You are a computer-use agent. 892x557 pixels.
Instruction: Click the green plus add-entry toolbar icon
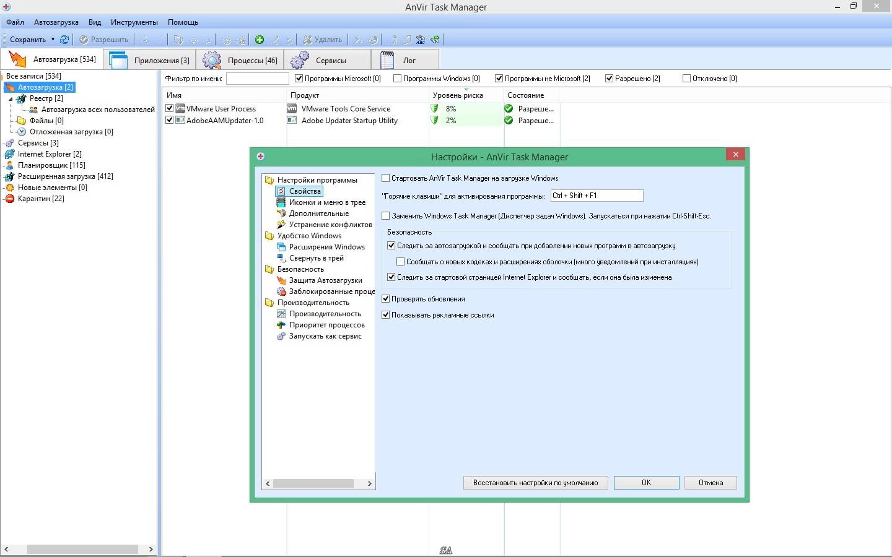click(x=260, y=40)
